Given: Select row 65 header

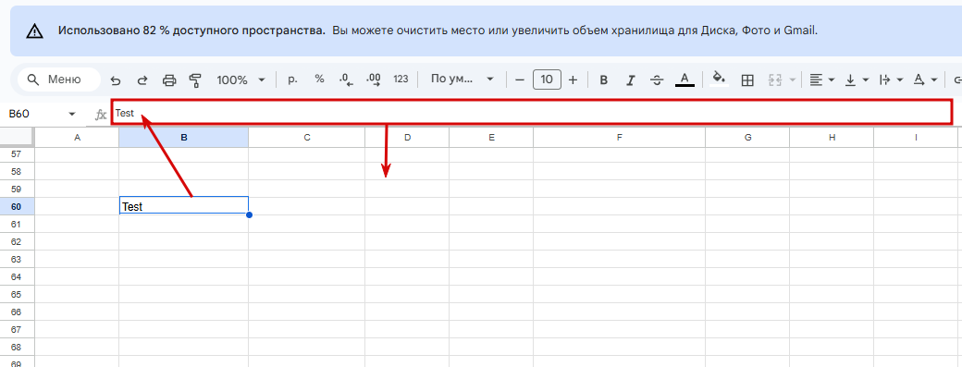Looking at the screenshot, I should (x=17, y=295).
